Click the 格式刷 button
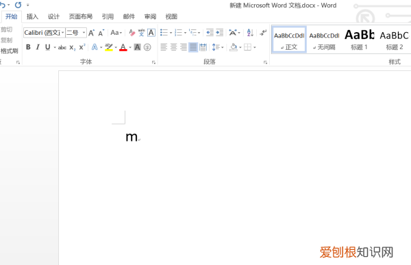 [x=10, y=51]
